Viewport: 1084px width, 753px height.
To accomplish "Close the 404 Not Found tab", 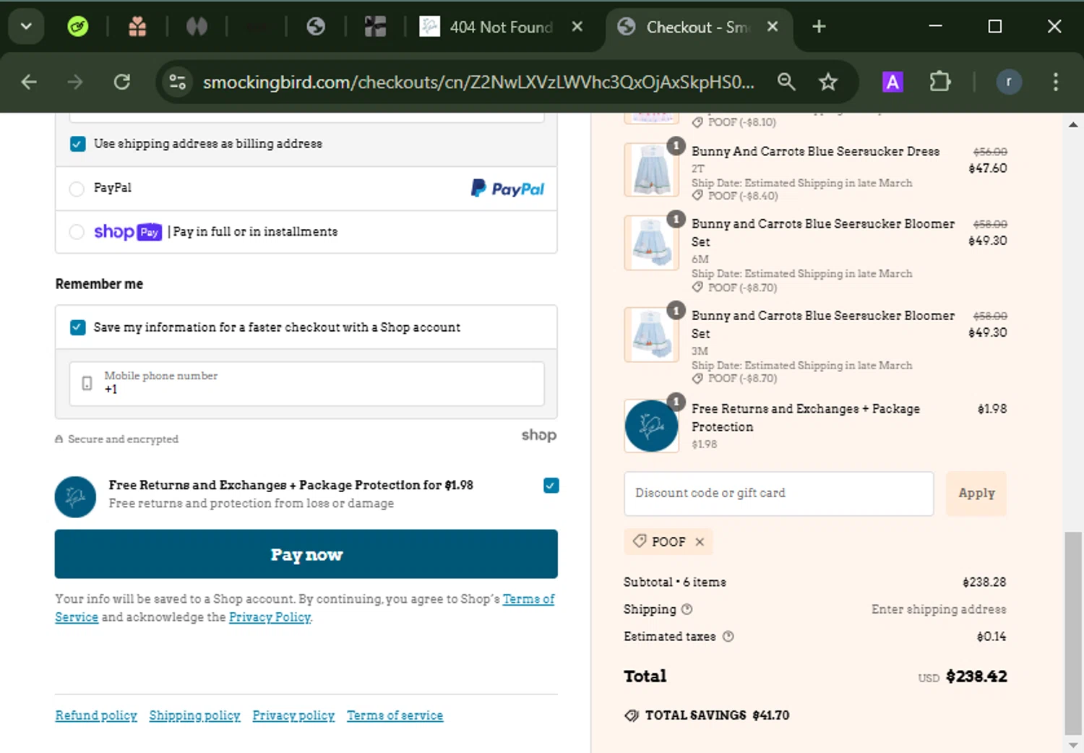I will 577,27.
